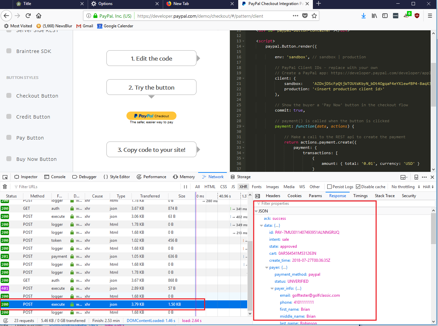Select the Pay Button style checkbox

point(9,138)
